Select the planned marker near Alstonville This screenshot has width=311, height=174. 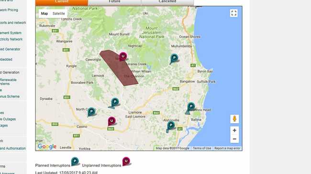171,126
